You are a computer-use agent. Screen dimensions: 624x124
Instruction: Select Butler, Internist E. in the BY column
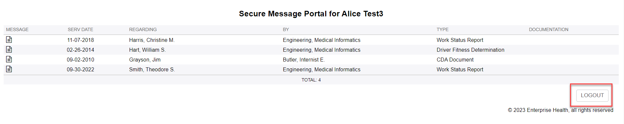(304, 60)
